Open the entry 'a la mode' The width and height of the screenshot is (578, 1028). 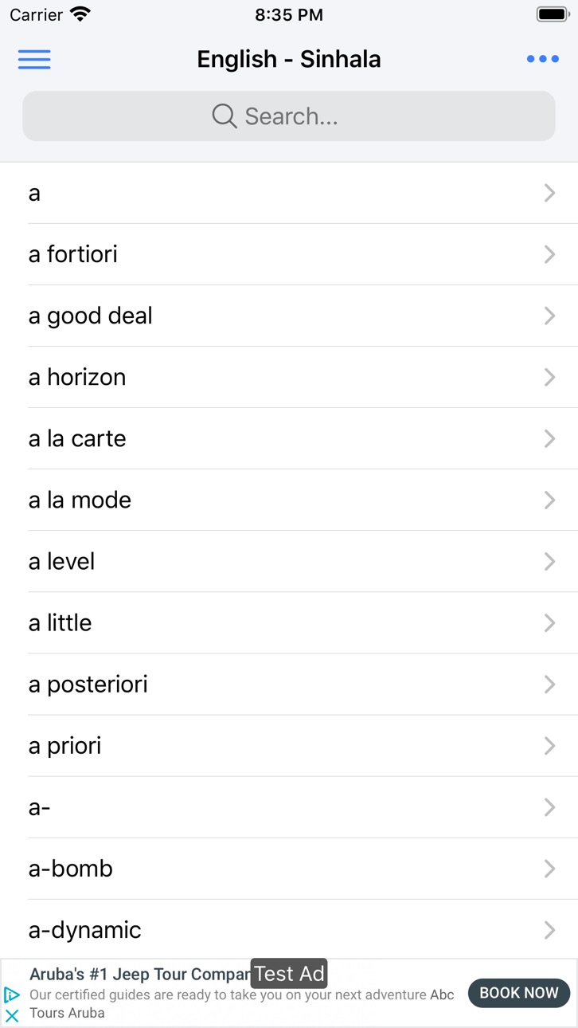(289, 500)
